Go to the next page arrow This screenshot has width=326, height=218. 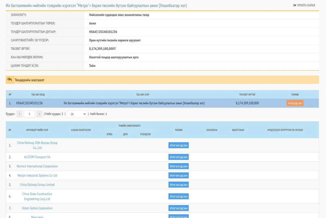39,114
